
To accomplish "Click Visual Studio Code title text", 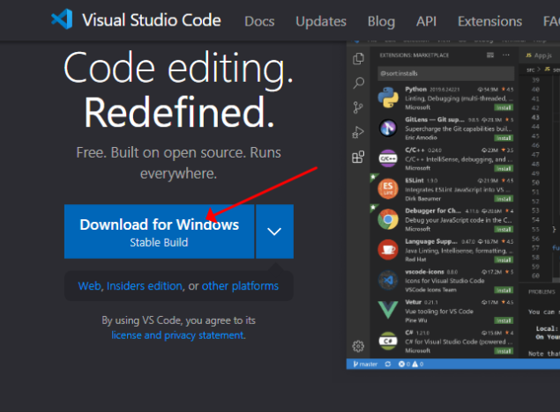I will [x=152, y=20].
